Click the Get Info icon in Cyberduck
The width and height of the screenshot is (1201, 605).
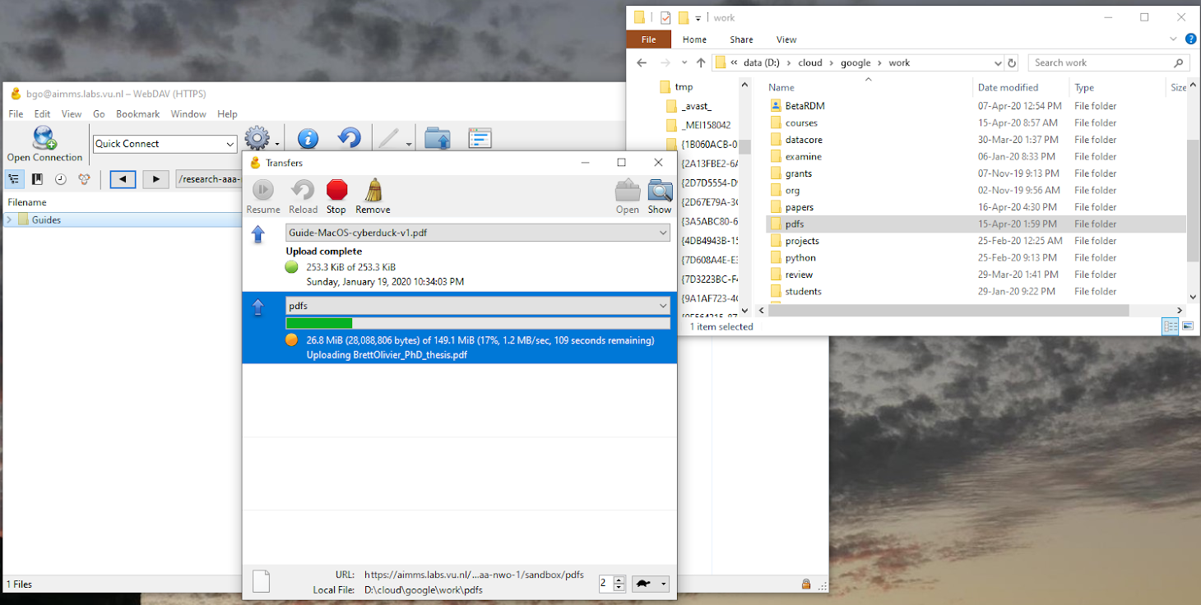click(x=308, y=139)
